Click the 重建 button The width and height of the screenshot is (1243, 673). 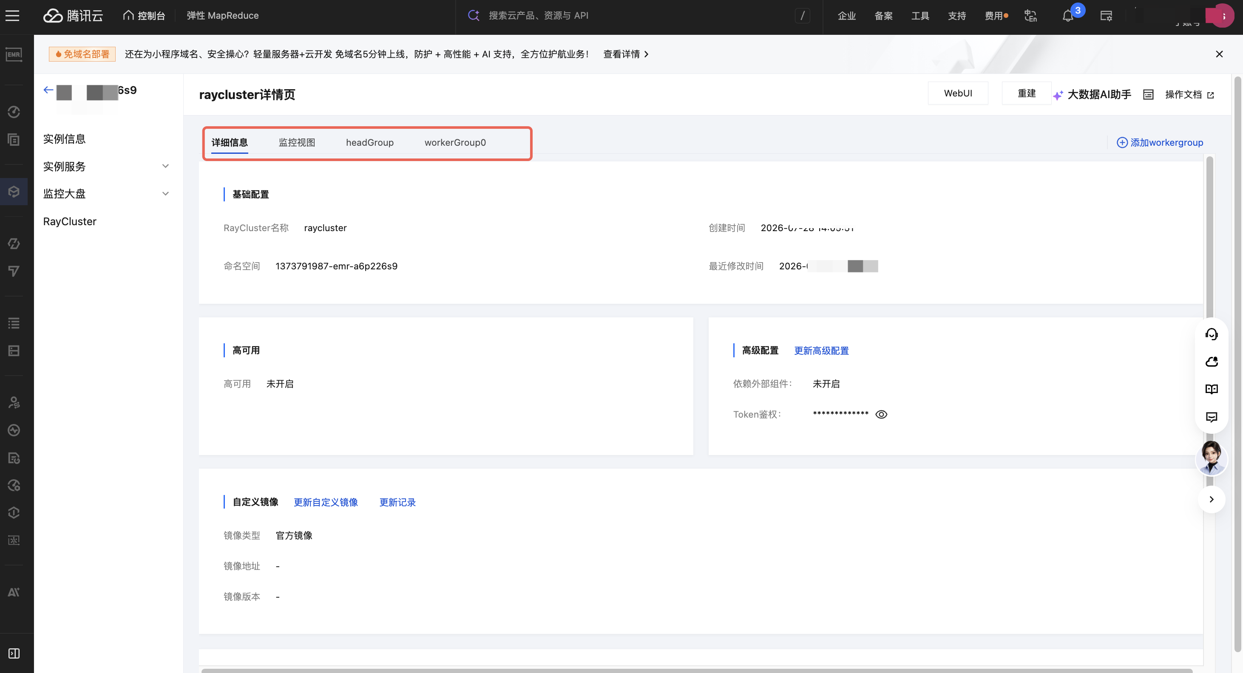1026,93
